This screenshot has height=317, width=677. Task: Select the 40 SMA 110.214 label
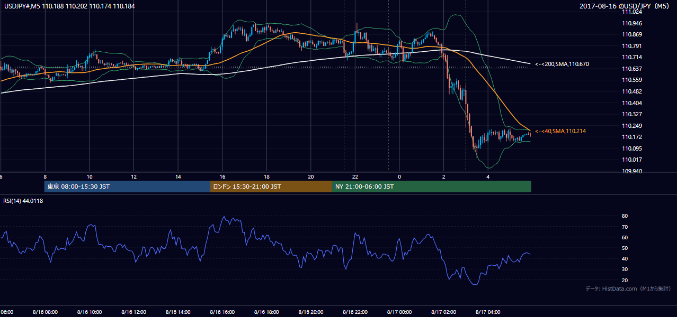point(560,131)
